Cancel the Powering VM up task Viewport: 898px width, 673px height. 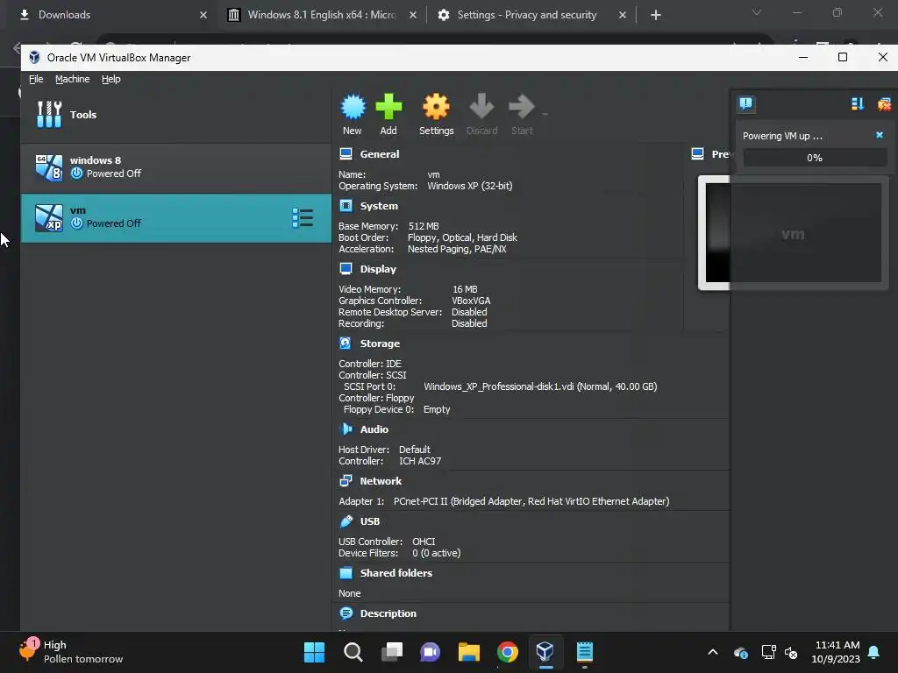[879, 135]
